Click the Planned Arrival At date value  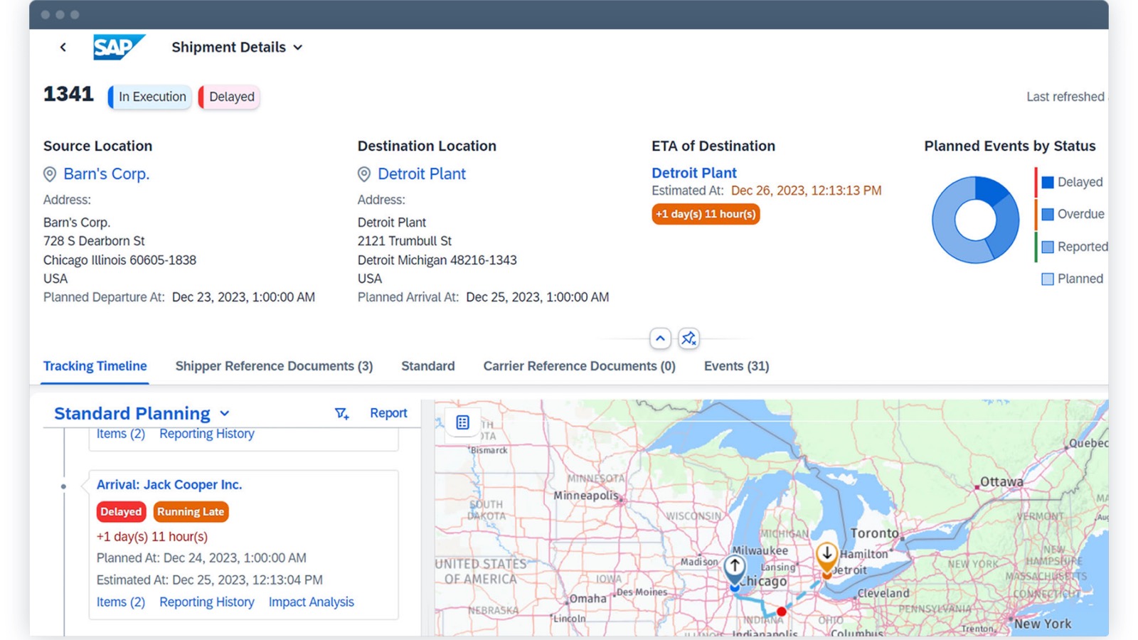(x=538, y=297)
